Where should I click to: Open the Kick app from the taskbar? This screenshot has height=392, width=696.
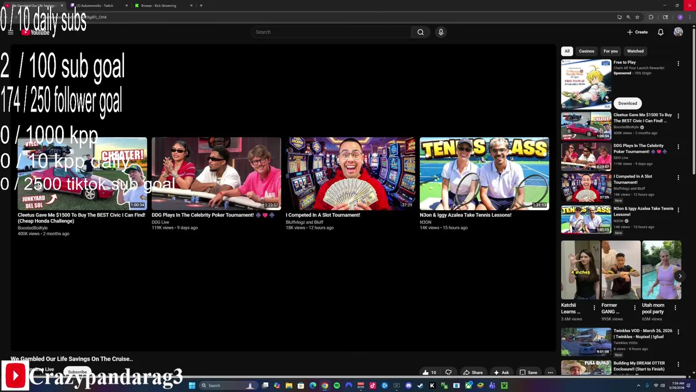[432, 385]
